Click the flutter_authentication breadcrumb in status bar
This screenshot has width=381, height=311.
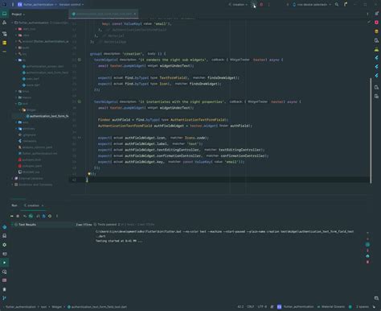(x=21, y=307)
